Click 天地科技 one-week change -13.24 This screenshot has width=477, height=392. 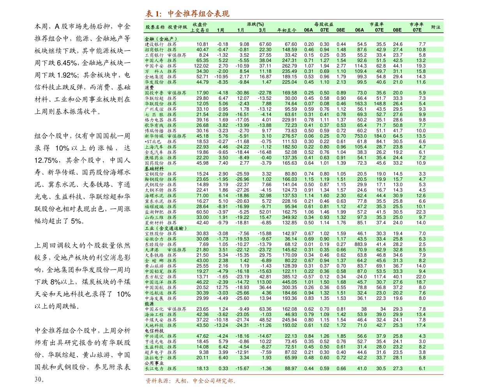(x=221, y=325)
